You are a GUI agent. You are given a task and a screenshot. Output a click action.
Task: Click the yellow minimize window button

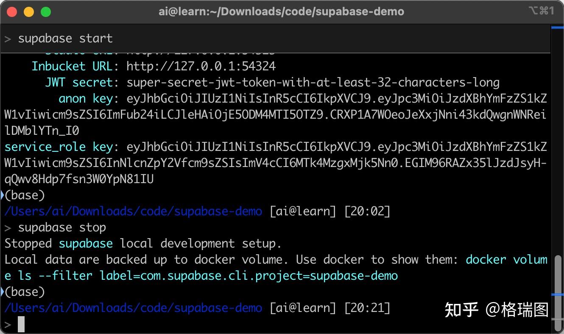(29, 12)
